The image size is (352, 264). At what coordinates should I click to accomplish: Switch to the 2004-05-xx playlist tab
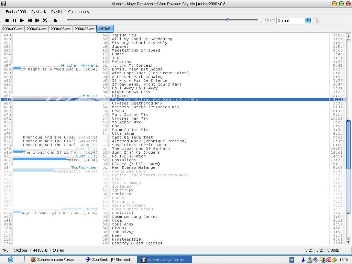(x=60, y=29)
